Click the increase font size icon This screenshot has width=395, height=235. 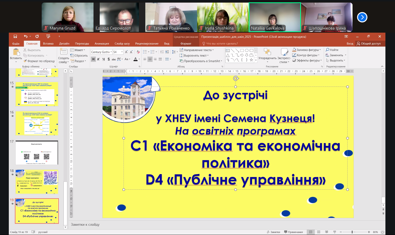tap(126, 52)
